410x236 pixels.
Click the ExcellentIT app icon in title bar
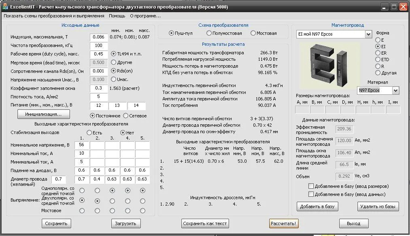coord(5,7)
